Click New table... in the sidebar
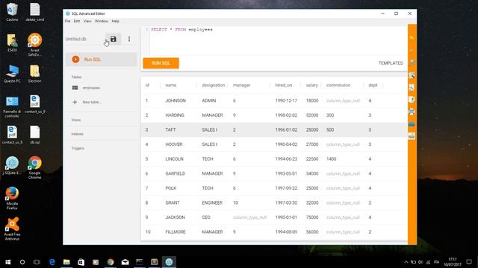The width and height of the screenshot is (478, 268). click(91, 102)
